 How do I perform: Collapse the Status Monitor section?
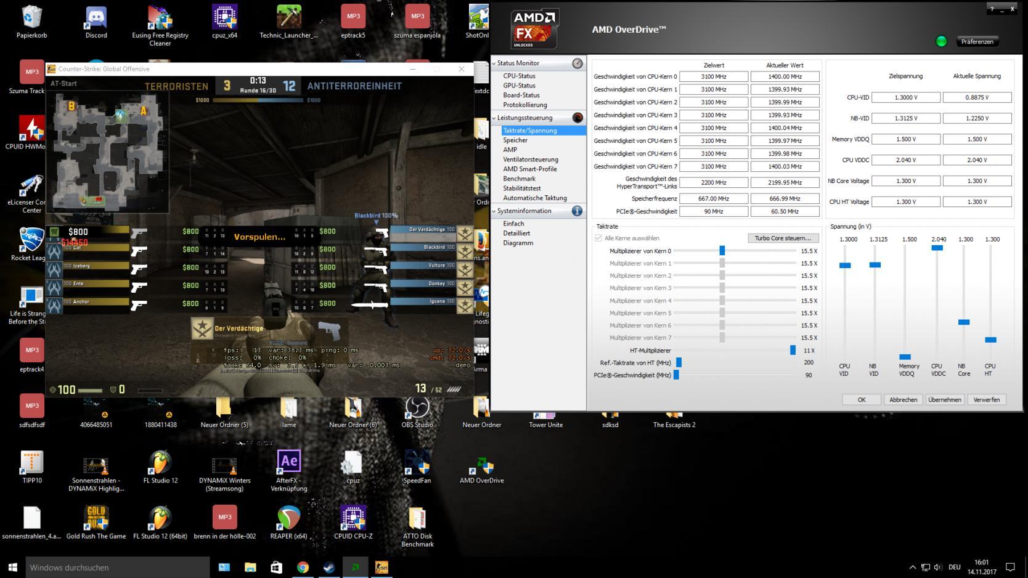(494, 63)
